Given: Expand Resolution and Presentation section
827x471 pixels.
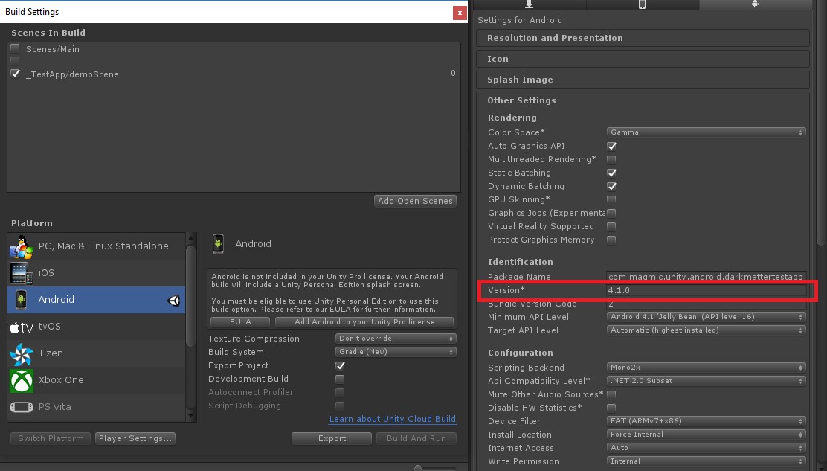Looking at the screenshot, I should 643,38.
